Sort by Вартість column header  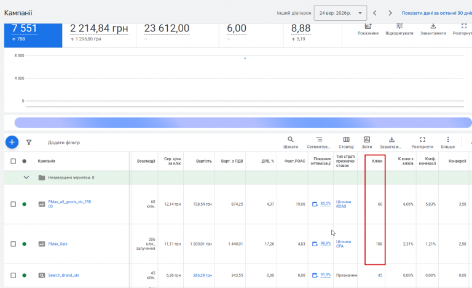pyautogui.click(x=204, y=161)
